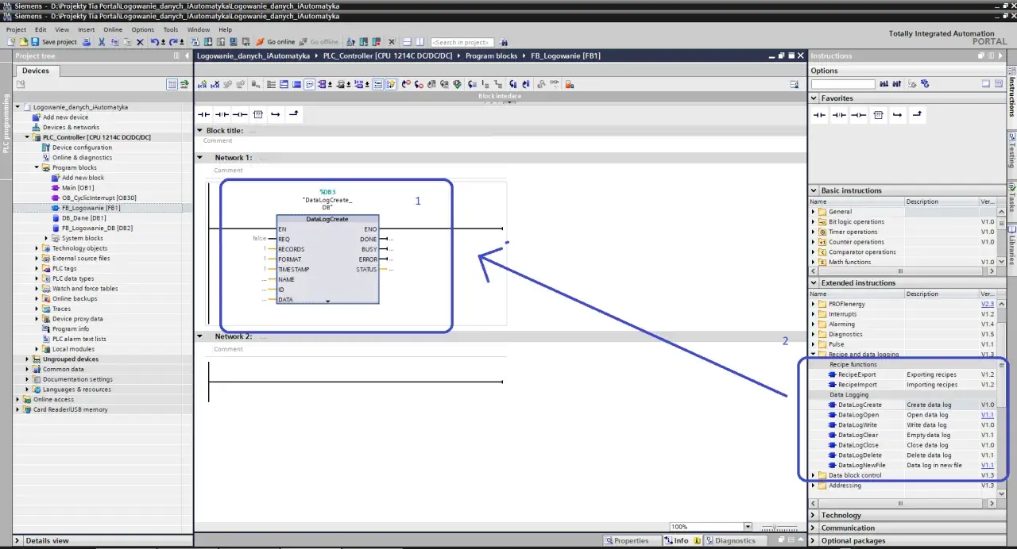Select DataLogOpen instruction in the list

coord(858,415)
